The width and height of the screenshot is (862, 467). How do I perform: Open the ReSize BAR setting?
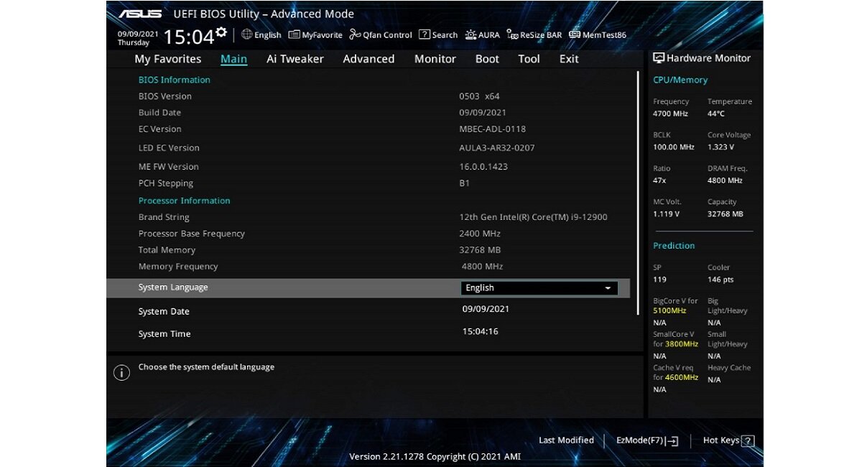(x=534, y=34)
